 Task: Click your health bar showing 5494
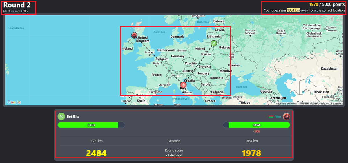256,125
